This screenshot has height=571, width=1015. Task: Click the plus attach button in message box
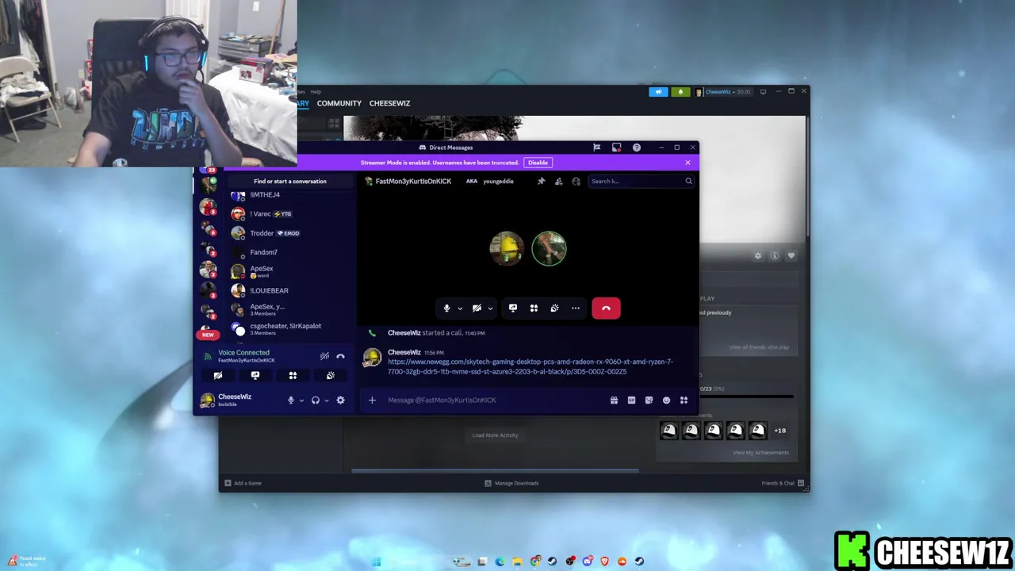(x=372, y=400)
